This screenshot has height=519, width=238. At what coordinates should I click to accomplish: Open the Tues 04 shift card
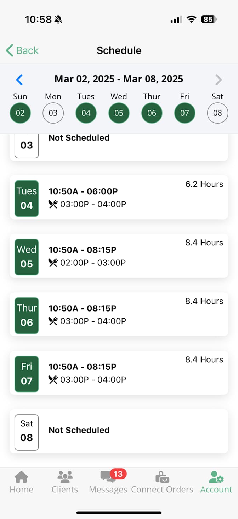[119, 197]
